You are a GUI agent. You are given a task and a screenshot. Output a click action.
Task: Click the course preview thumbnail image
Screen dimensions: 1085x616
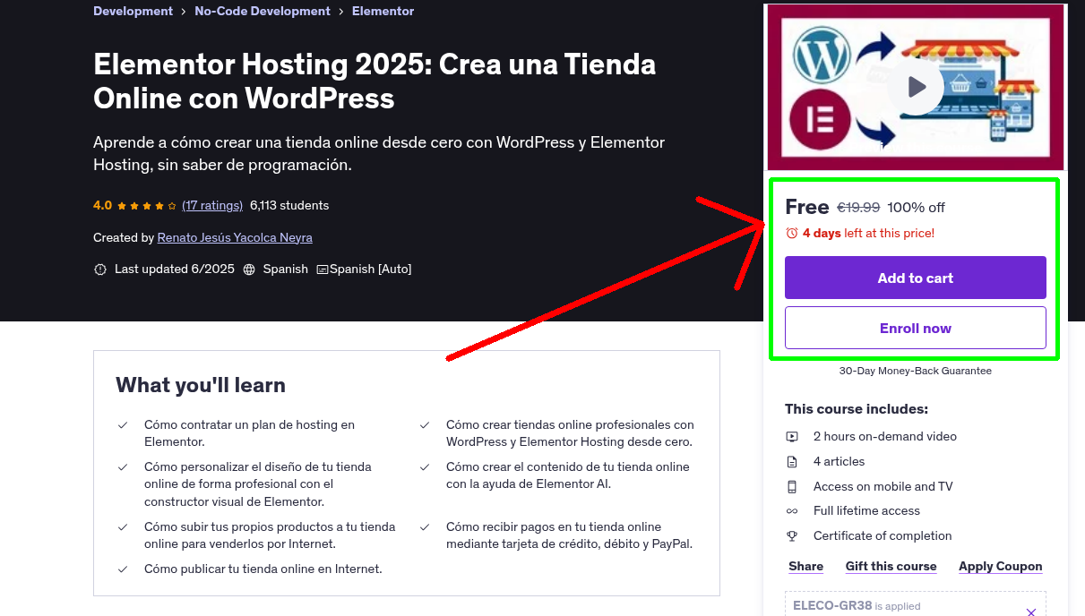(916, 87)
